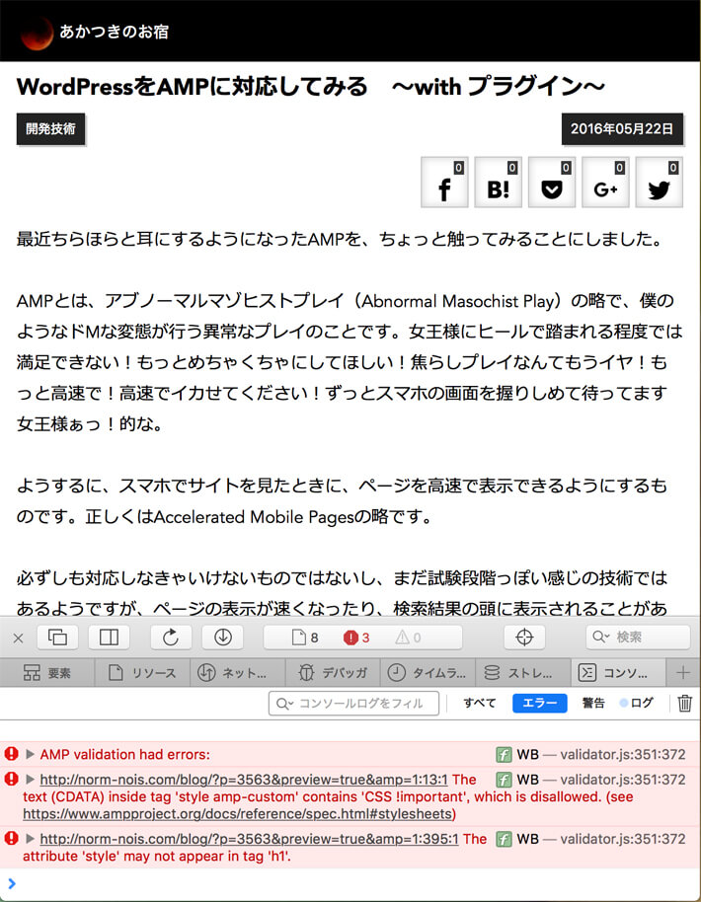The height and width of the screenshot is (902, 701).
Task: Click the download web archive icon
Action: [x=222, y=638]
